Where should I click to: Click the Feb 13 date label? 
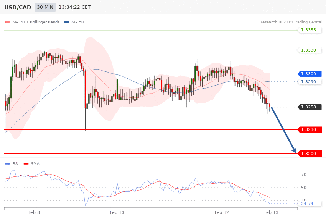point(271,212)
